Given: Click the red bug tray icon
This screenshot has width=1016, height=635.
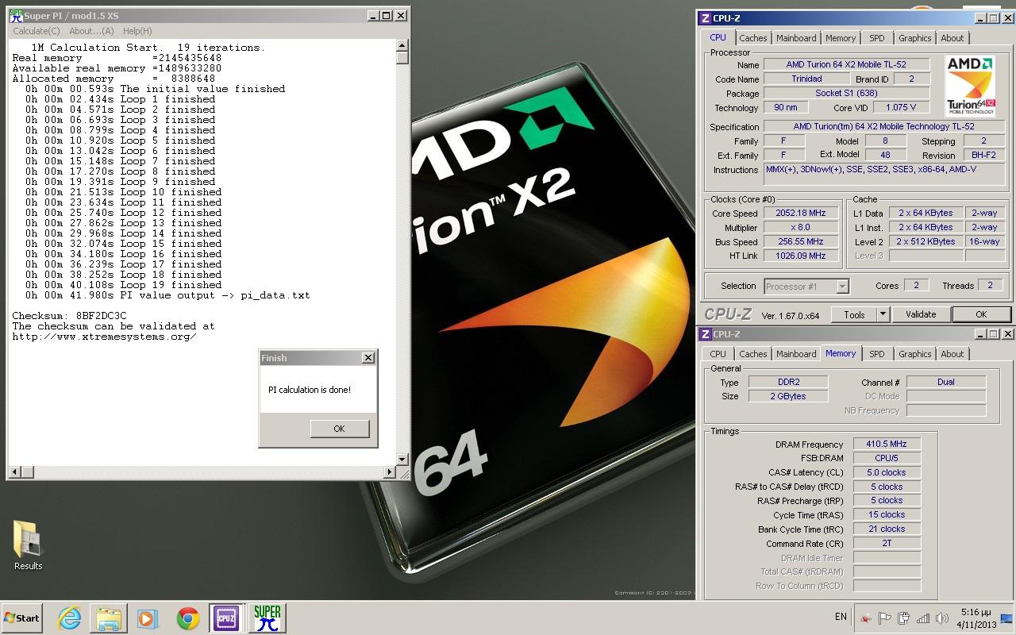Looking at the screenshot, I should click(865, 618).
